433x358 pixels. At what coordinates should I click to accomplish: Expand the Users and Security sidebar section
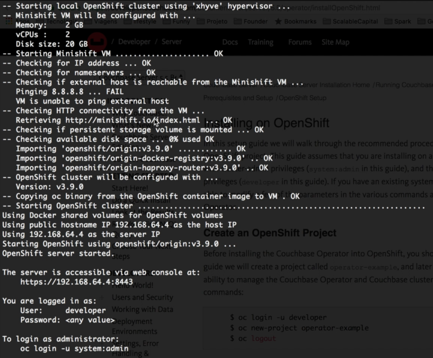[143, 297]
